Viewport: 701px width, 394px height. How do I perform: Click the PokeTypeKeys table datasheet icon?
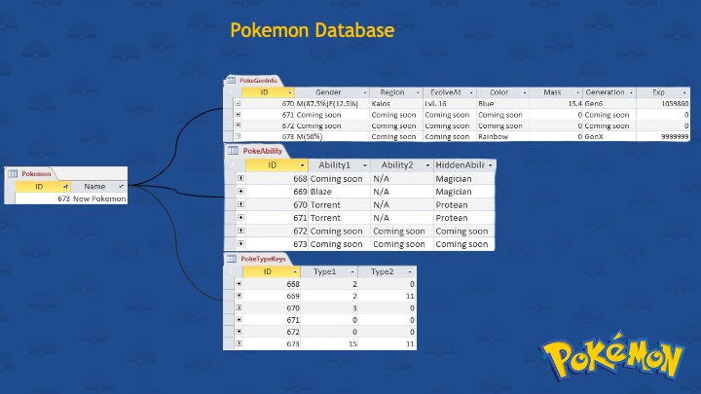[232, 259]
